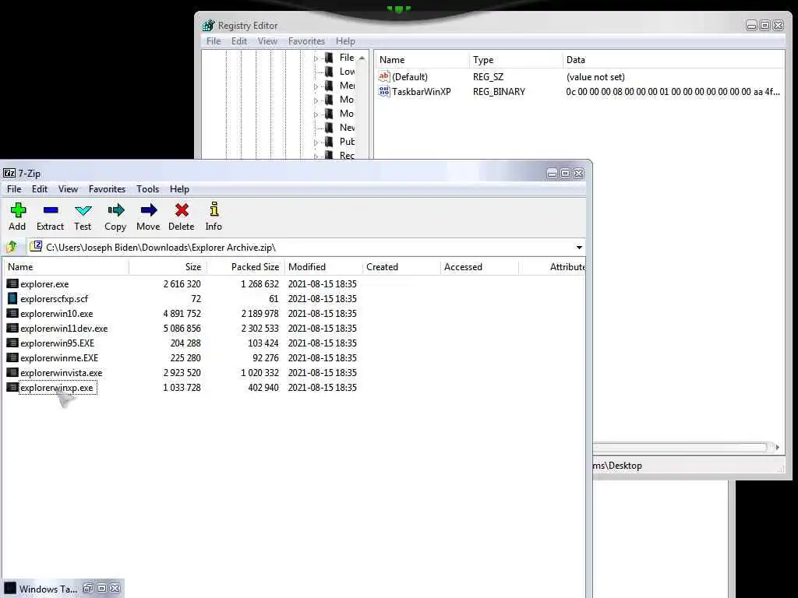Click the zip archive icon in address bar

tap(36, 247)
